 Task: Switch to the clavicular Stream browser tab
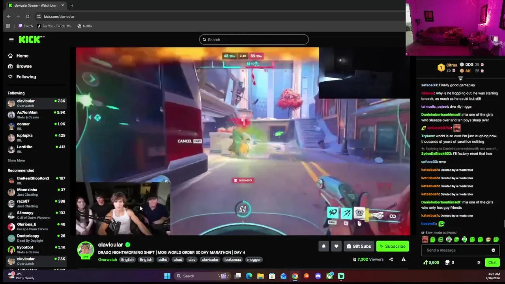coord(36,6)
